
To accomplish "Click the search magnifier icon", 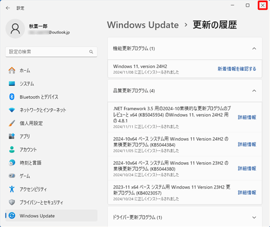I will coord(91,52).
